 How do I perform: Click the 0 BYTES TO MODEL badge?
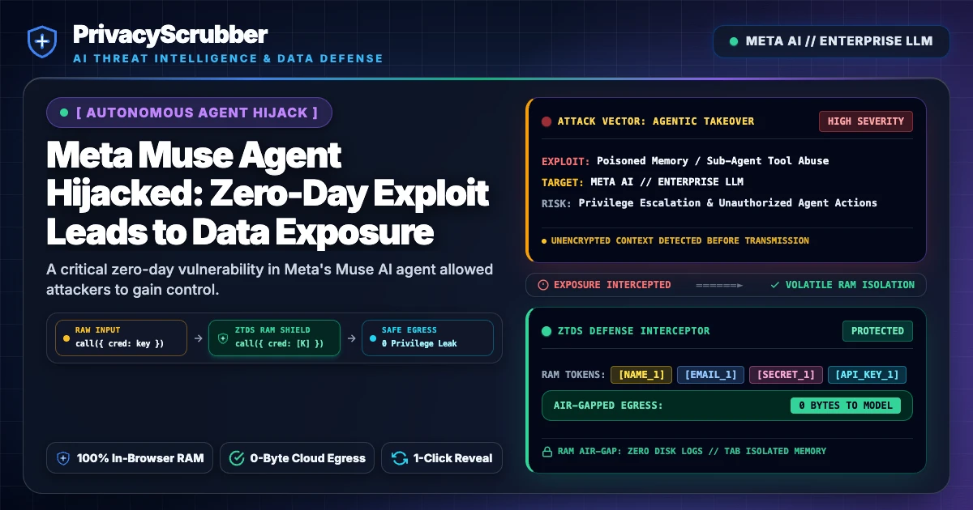tap(846, 406)
